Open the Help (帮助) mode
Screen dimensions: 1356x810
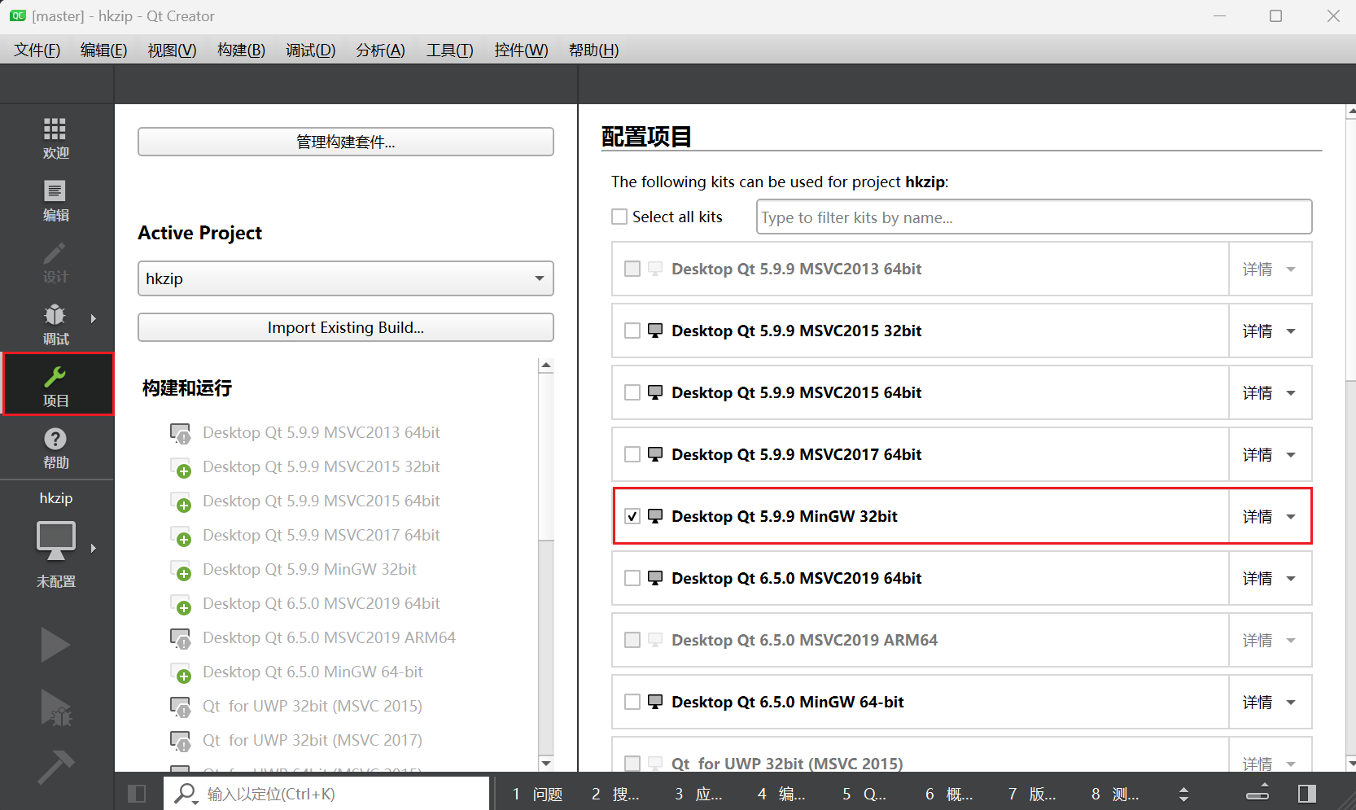pos(55,448)
